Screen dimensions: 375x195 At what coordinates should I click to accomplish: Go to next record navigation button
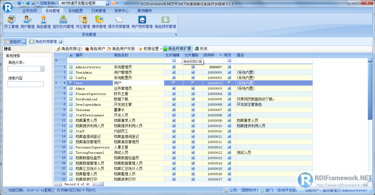tap(94, 184)
